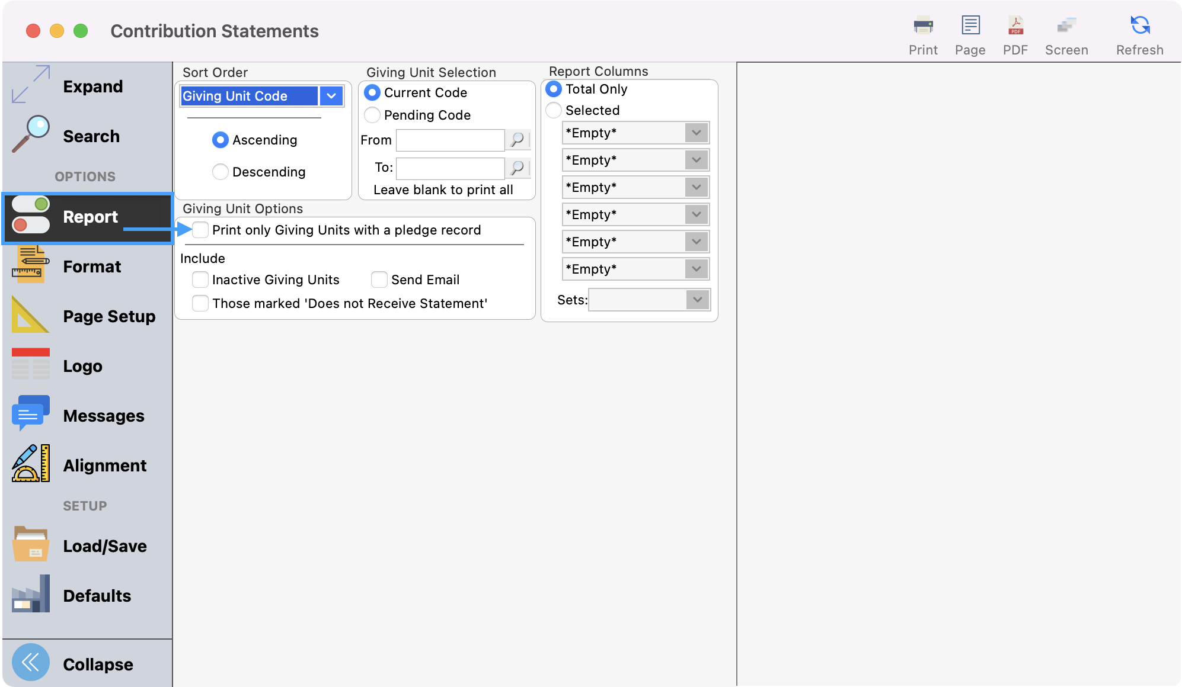Open the Page Setup tab in the sidebar
The image size is (1182, 687).
(109, 316)
